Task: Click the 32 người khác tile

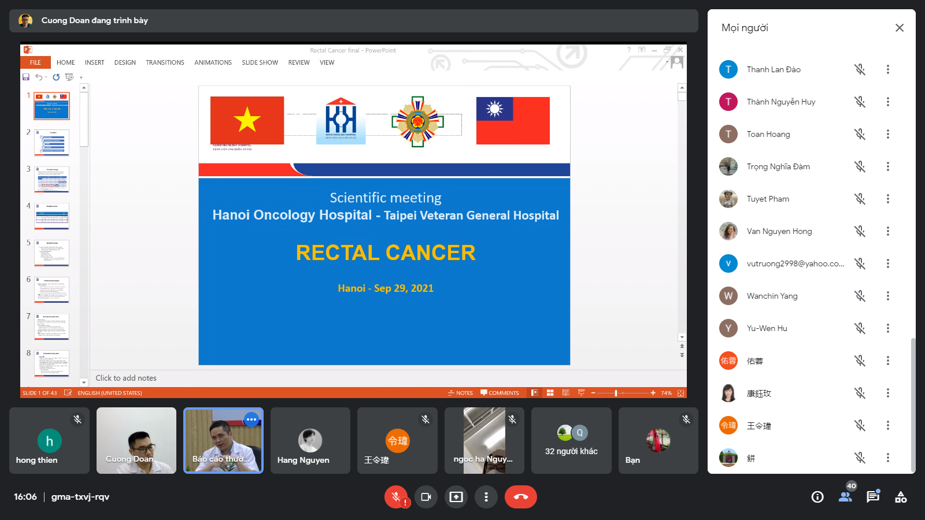Action: click(x=571, y=440)
